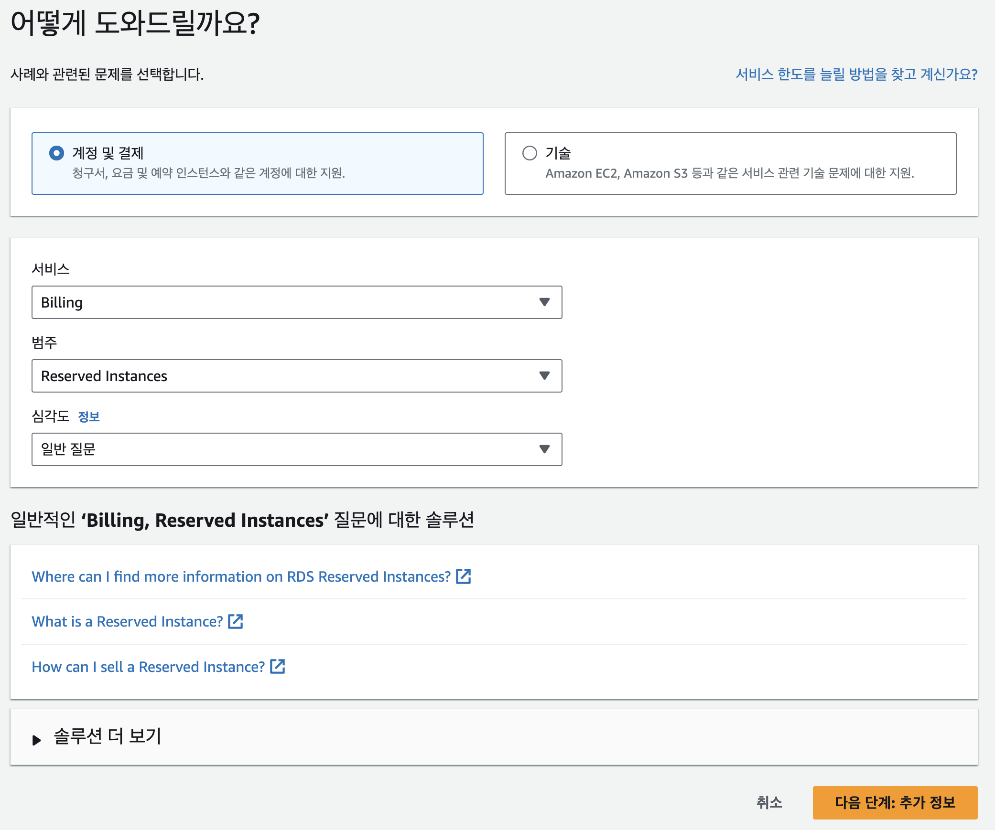This screenshot has height=830, width=995.
Task: Click 정보 link next to 심각도
Action: [x=89, y=417]
